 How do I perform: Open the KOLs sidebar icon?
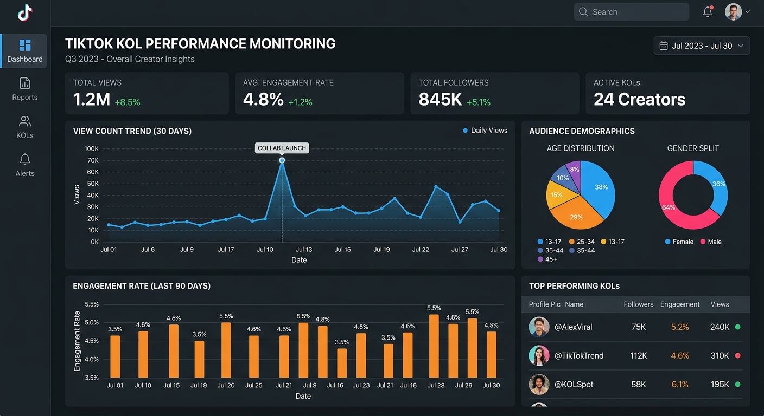[25, 121]
